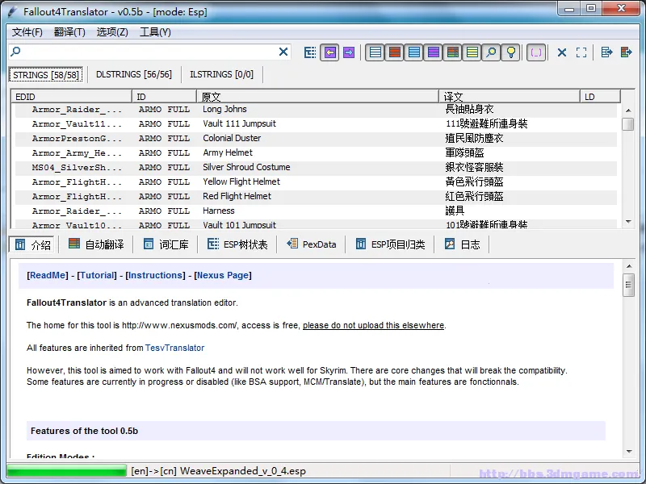The height and width of the screenshot is (484, 646).
Task: Select the Silver Shroud Costume row
Action: (316, 168)
